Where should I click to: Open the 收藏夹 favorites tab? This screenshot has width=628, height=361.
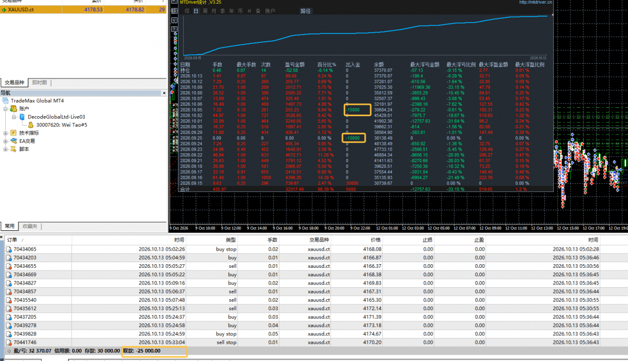pyautogui.click(x=29, y=226)
